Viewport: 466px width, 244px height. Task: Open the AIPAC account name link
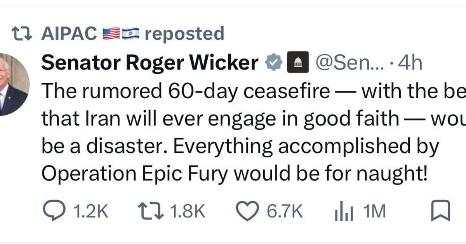click(x=69, y=34)
